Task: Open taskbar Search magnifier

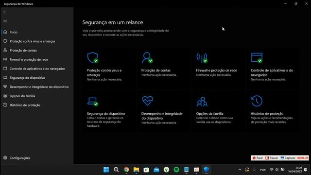Action: (116, 170)
